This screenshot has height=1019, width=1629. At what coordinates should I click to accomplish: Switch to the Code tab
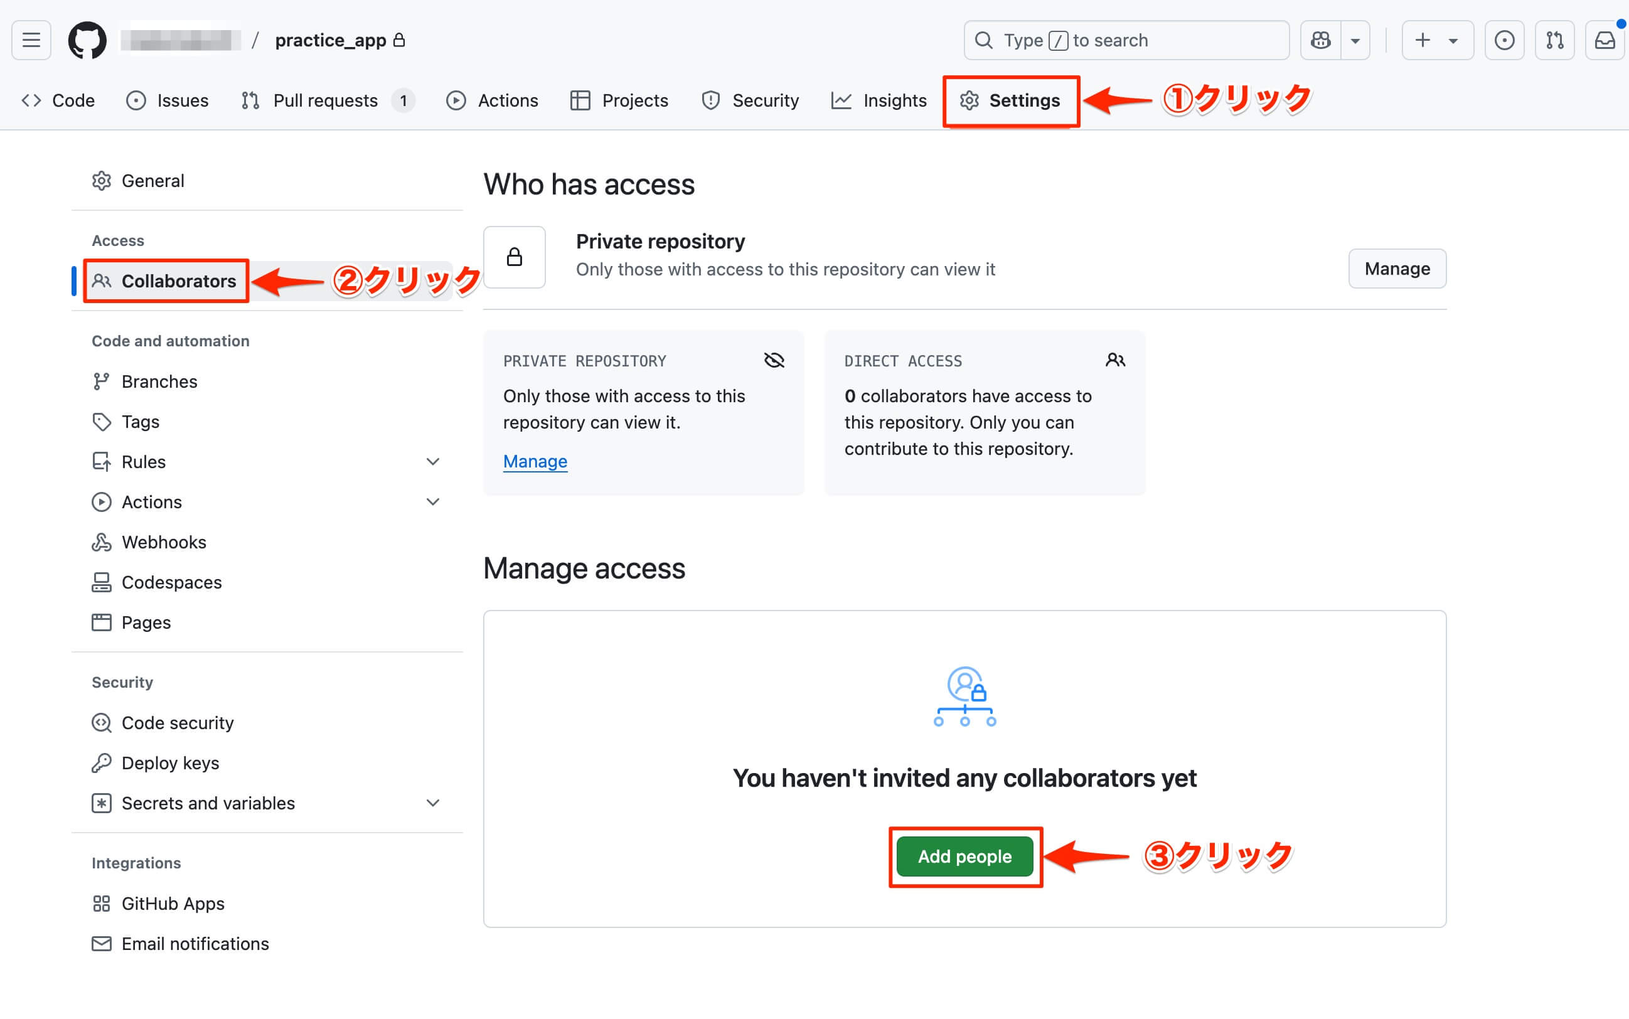[58, 100]
